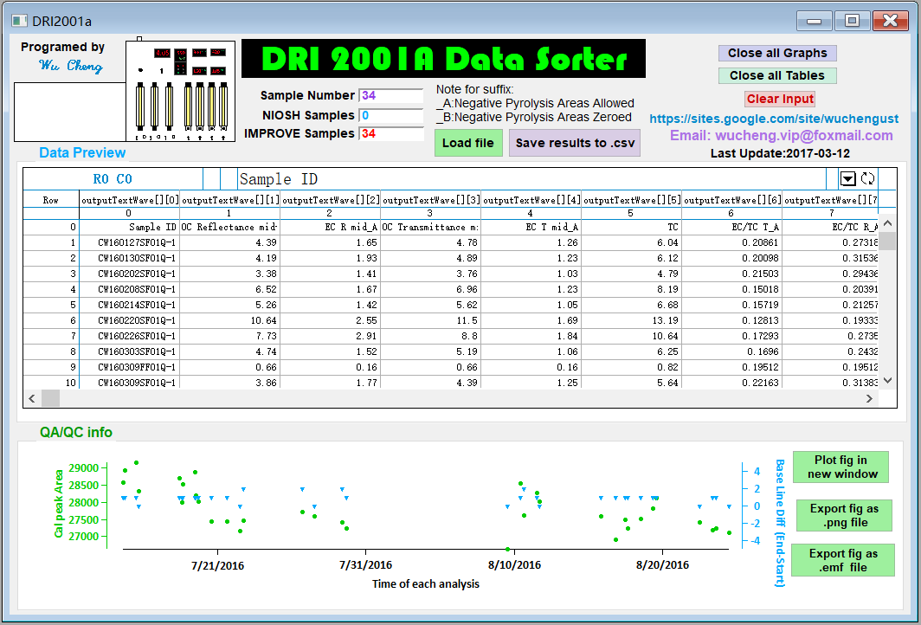Plot the QA/QC figure in new window
This screenshot has height=625, width=921.
(x=841, y=467)
